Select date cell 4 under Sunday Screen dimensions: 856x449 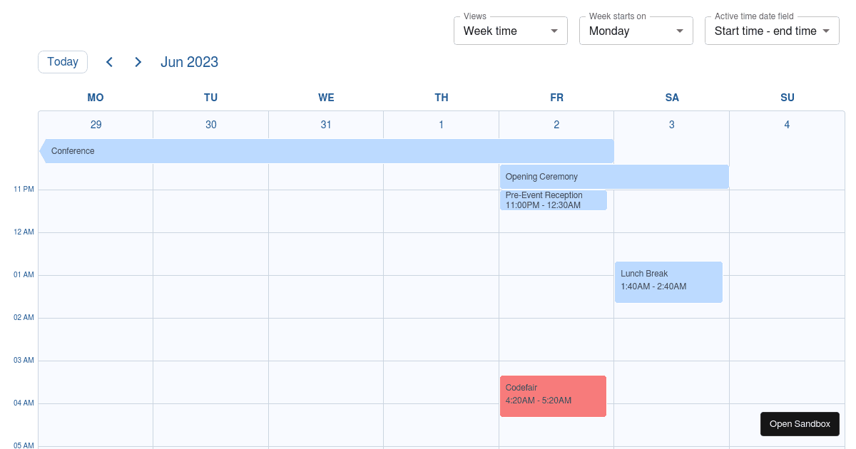[787, 124]
